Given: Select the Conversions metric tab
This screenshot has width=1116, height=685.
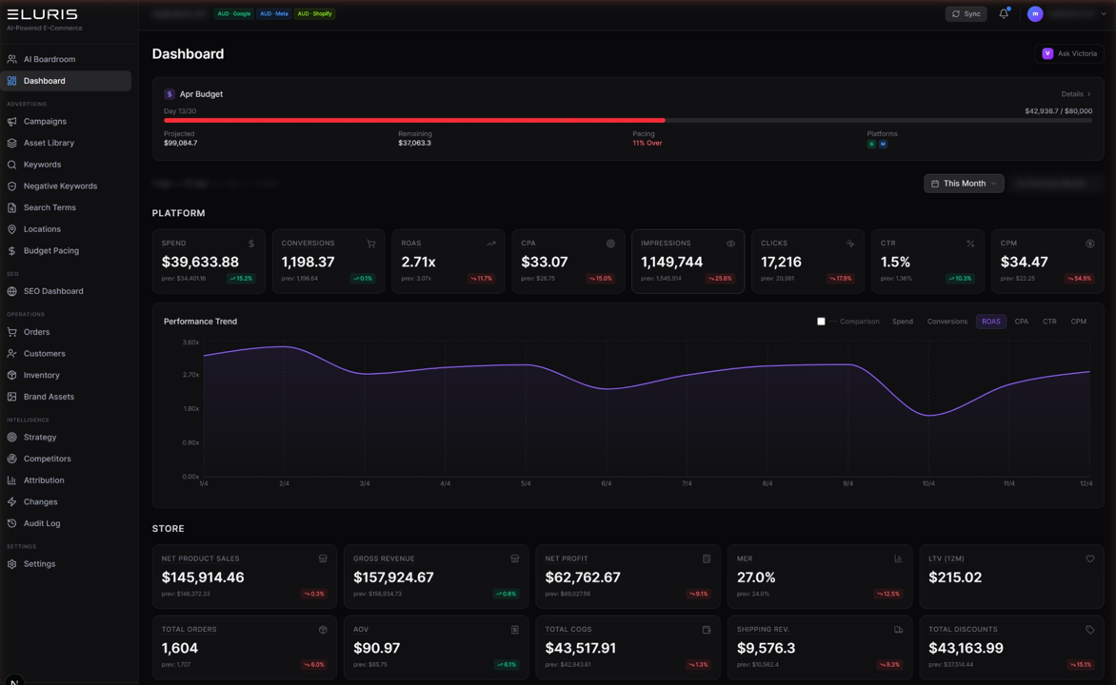Looking at the screenshot, I should (x=947, y=321).
